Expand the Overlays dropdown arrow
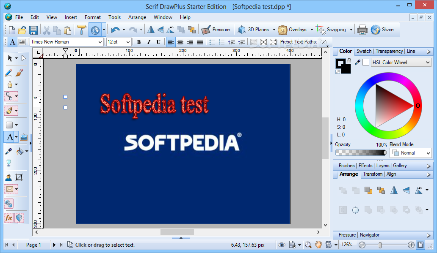The image size is (437, 253). point(312,30)
